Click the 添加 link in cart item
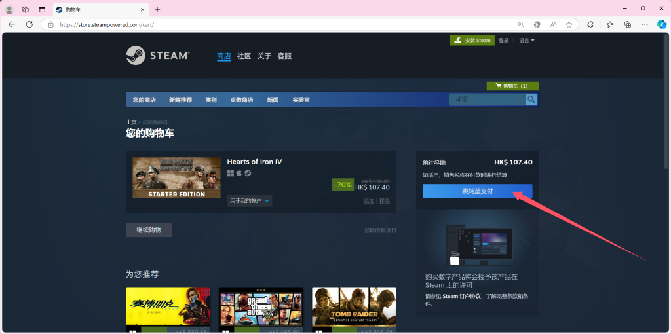The width and height of the screenshot is (671, 334). click(369, 201)
